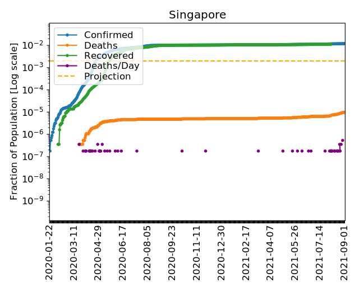359x291 pixels.
Task: Click the blue Confirmed legend line marker
Action: coord(67,35)
